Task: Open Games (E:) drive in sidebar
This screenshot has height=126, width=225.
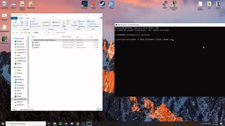Action: [x=20, y=105]
